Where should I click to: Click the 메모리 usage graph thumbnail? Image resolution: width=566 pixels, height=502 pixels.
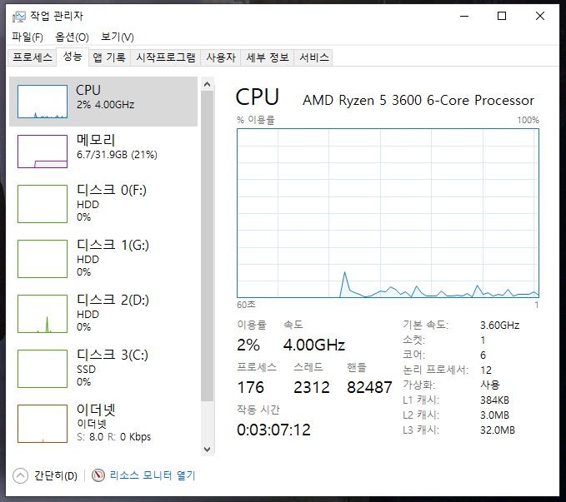[x=43, y=152]
